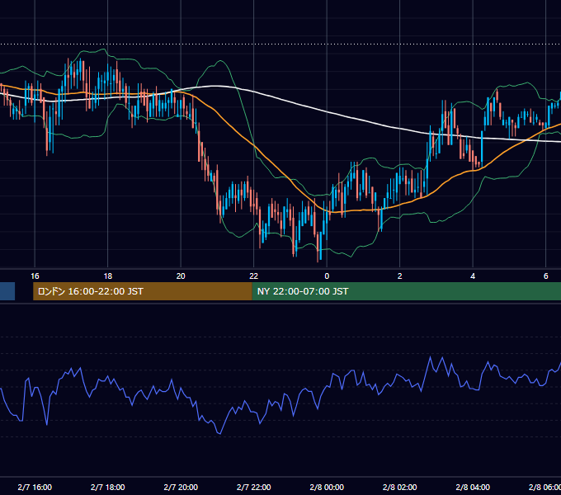Click the 2/8 00:00 label on indicator axis

pos(327,487)
